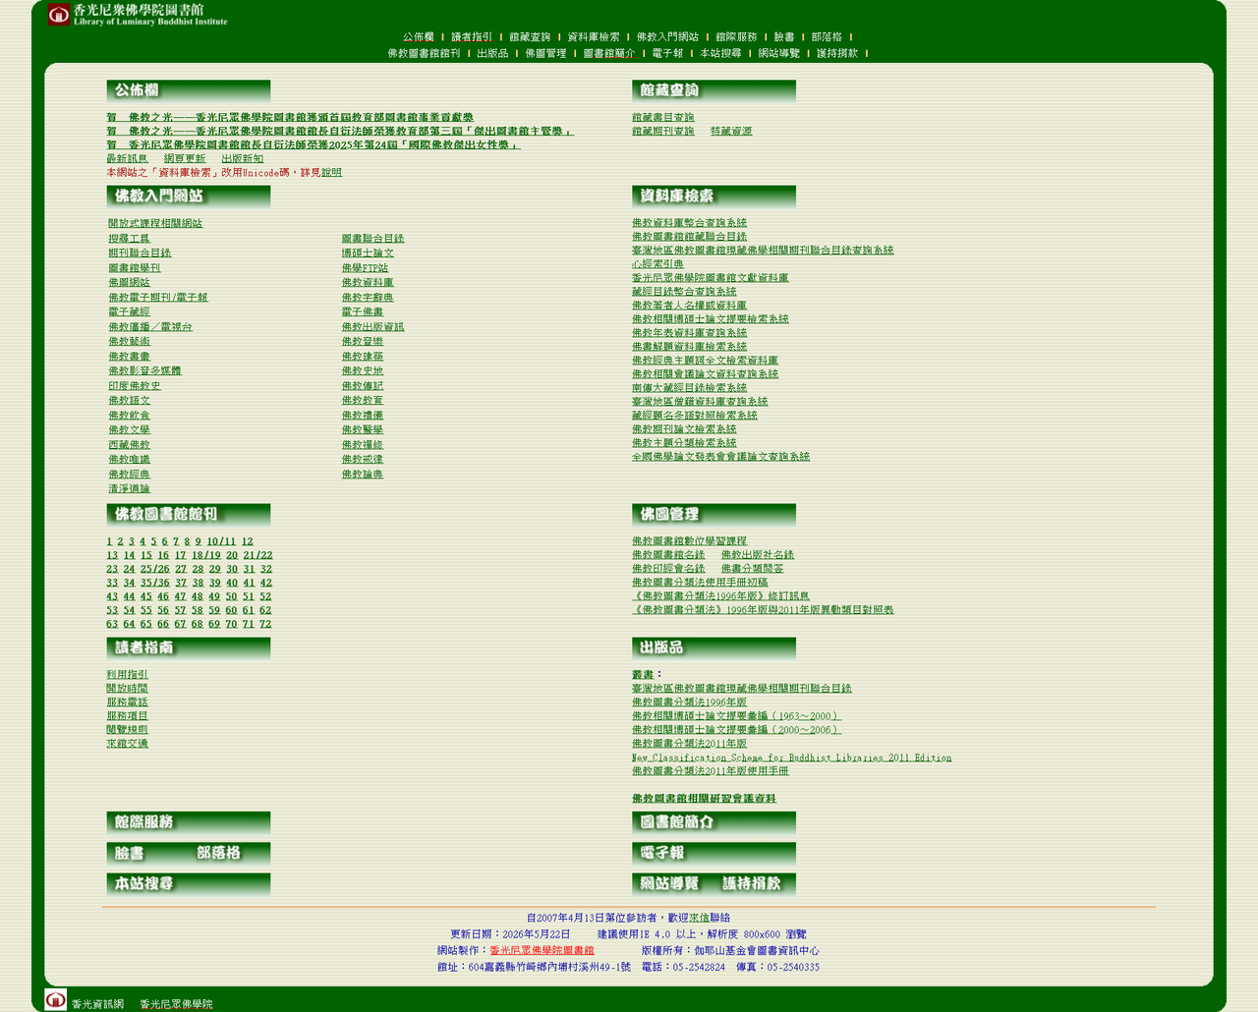Click the 本站搜尋 section banner
The height and width of the screenshot is (1012, 1258).
tap(189, 885)
